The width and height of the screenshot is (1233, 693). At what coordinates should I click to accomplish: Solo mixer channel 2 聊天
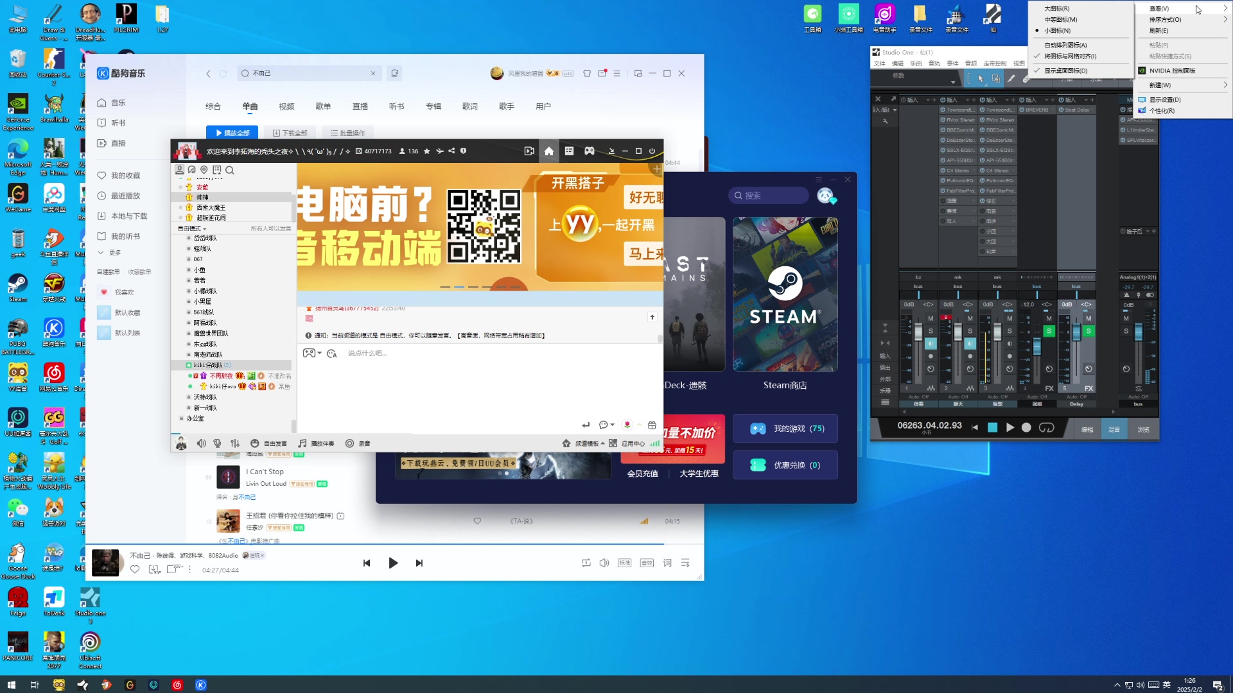(x=970, y=331)
